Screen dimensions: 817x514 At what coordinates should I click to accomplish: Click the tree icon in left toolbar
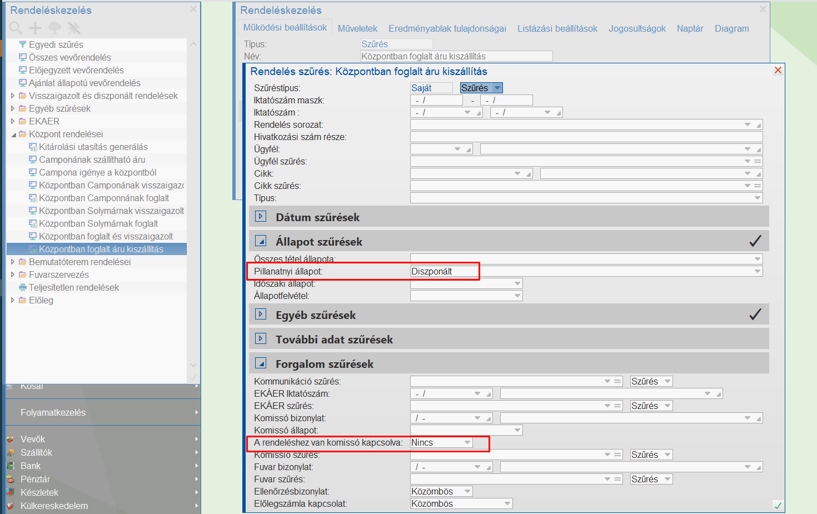point(54,28)
